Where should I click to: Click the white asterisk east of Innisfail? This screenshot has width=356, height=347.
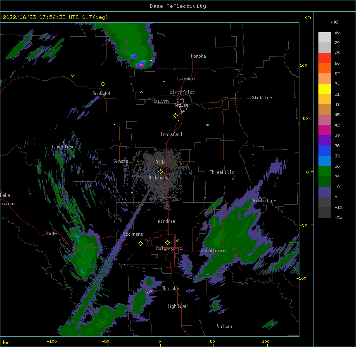coord(207,125)
